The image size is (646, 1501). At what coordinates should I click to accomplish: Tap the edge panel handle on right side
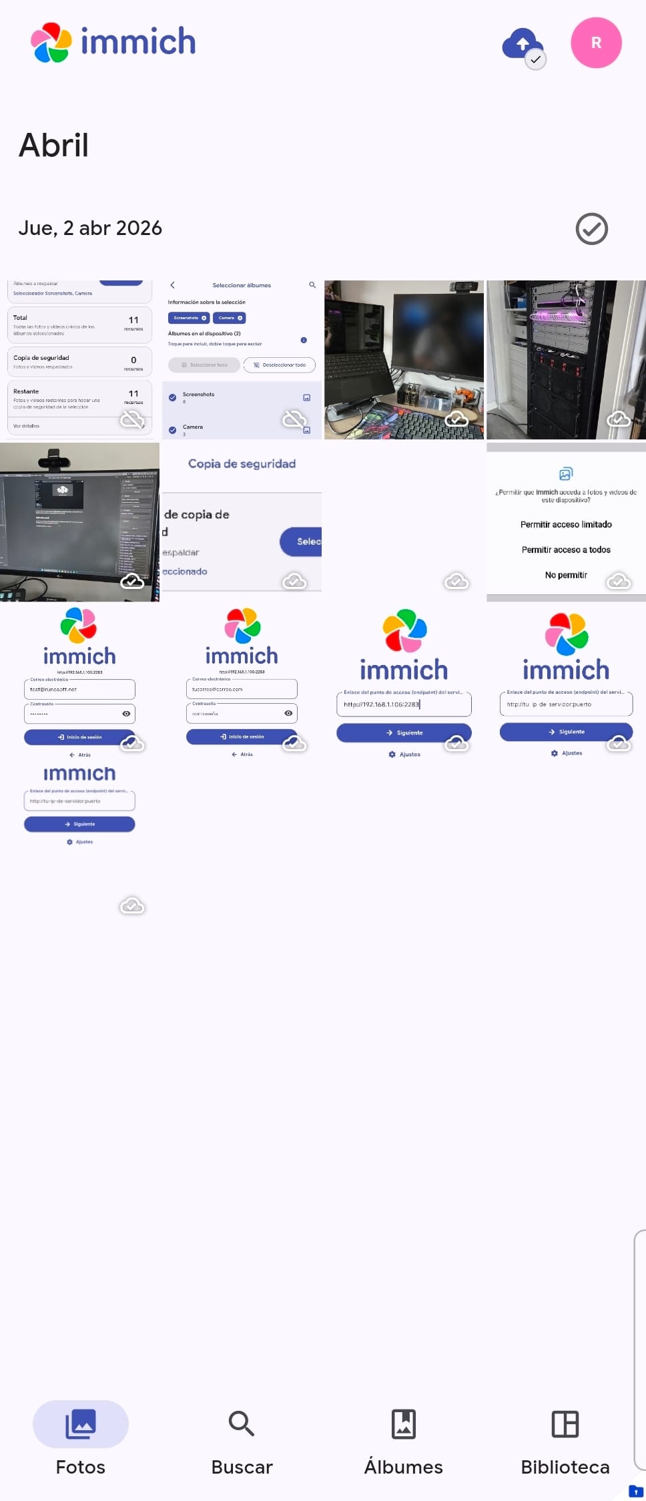coord(640,1349)
